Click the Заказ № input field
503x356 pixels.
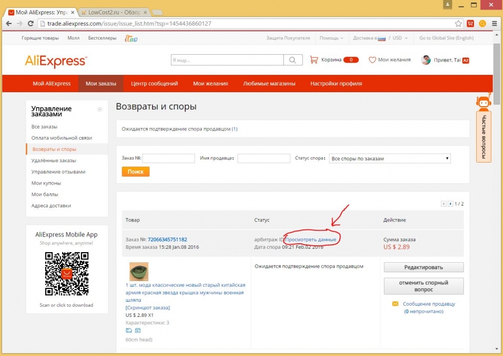coord(168,158)
